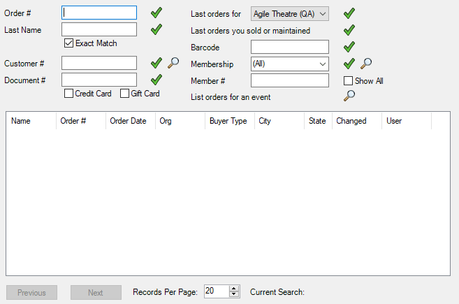The width and height of the screenshot is (459, 304).
Task: Click the green checkmark beside Last Name
Action: (156, 29)
